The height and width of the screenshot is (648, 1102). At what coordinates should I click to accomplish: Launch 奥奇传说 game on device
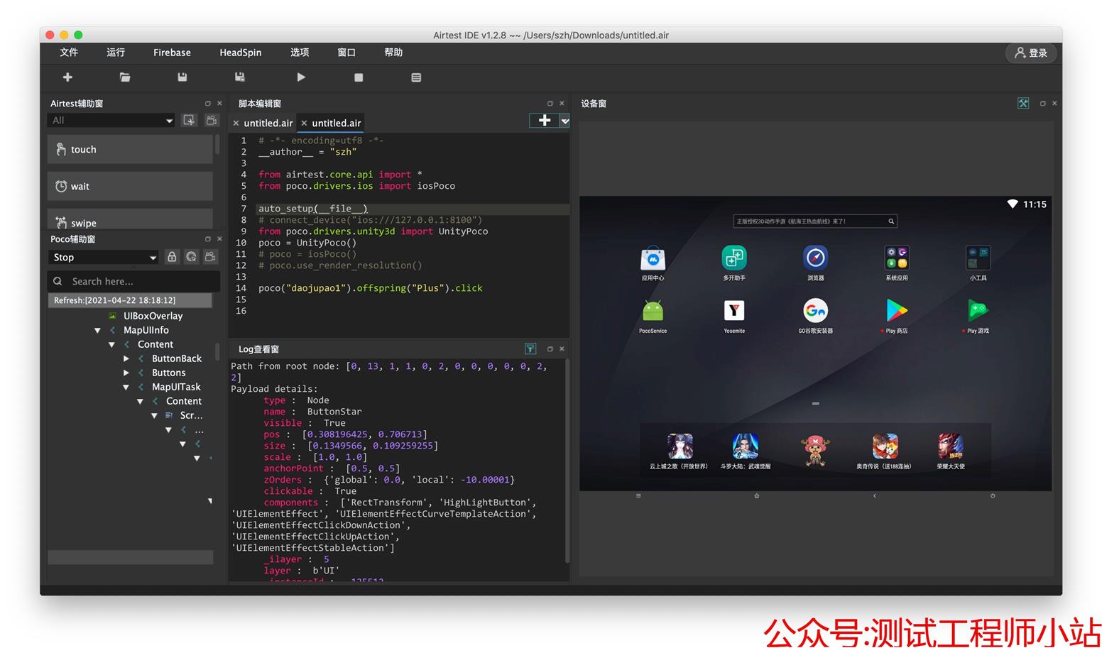click(x=884, y=451)
